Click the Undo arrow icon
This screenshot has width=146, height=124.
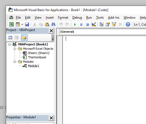61,24
